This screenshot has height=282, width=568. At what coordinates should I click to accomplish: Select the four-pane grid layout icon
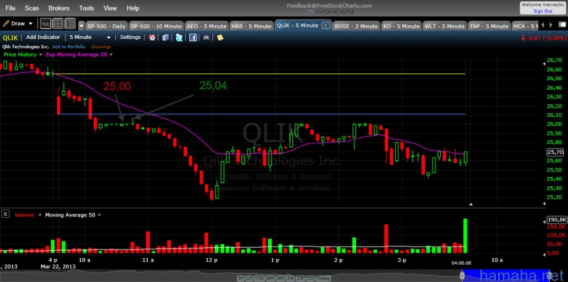(x=58, y=24)
